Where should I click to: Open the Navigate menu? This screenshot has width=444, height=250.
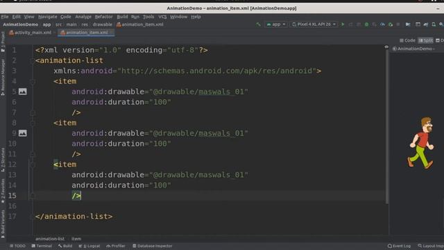coord(48,17)
